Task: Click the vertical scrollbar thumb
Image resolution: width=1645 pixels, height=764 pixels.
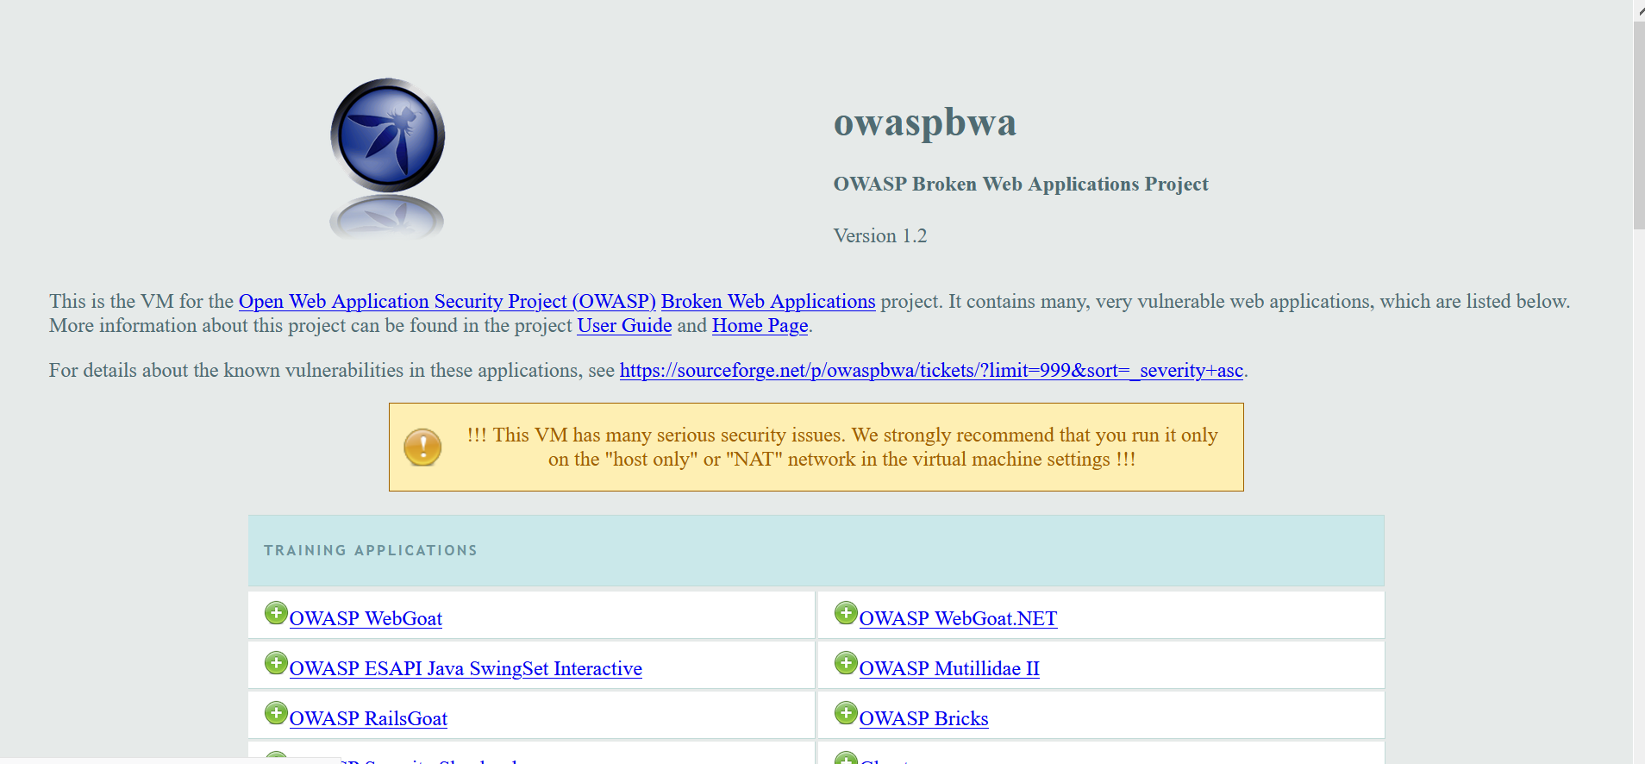Action: (x=1639, y=125)
